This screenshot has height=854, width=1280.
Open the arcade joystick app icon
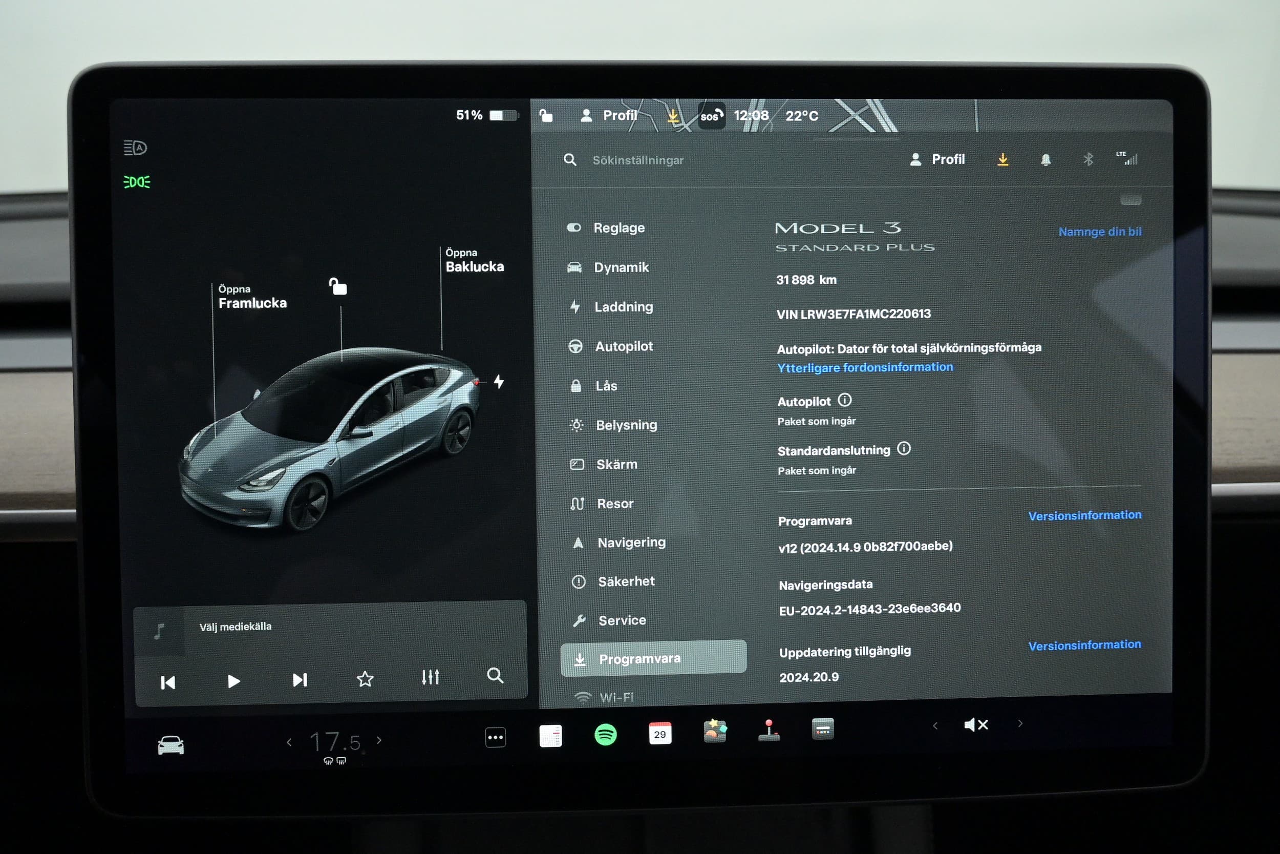pos(769,731)
